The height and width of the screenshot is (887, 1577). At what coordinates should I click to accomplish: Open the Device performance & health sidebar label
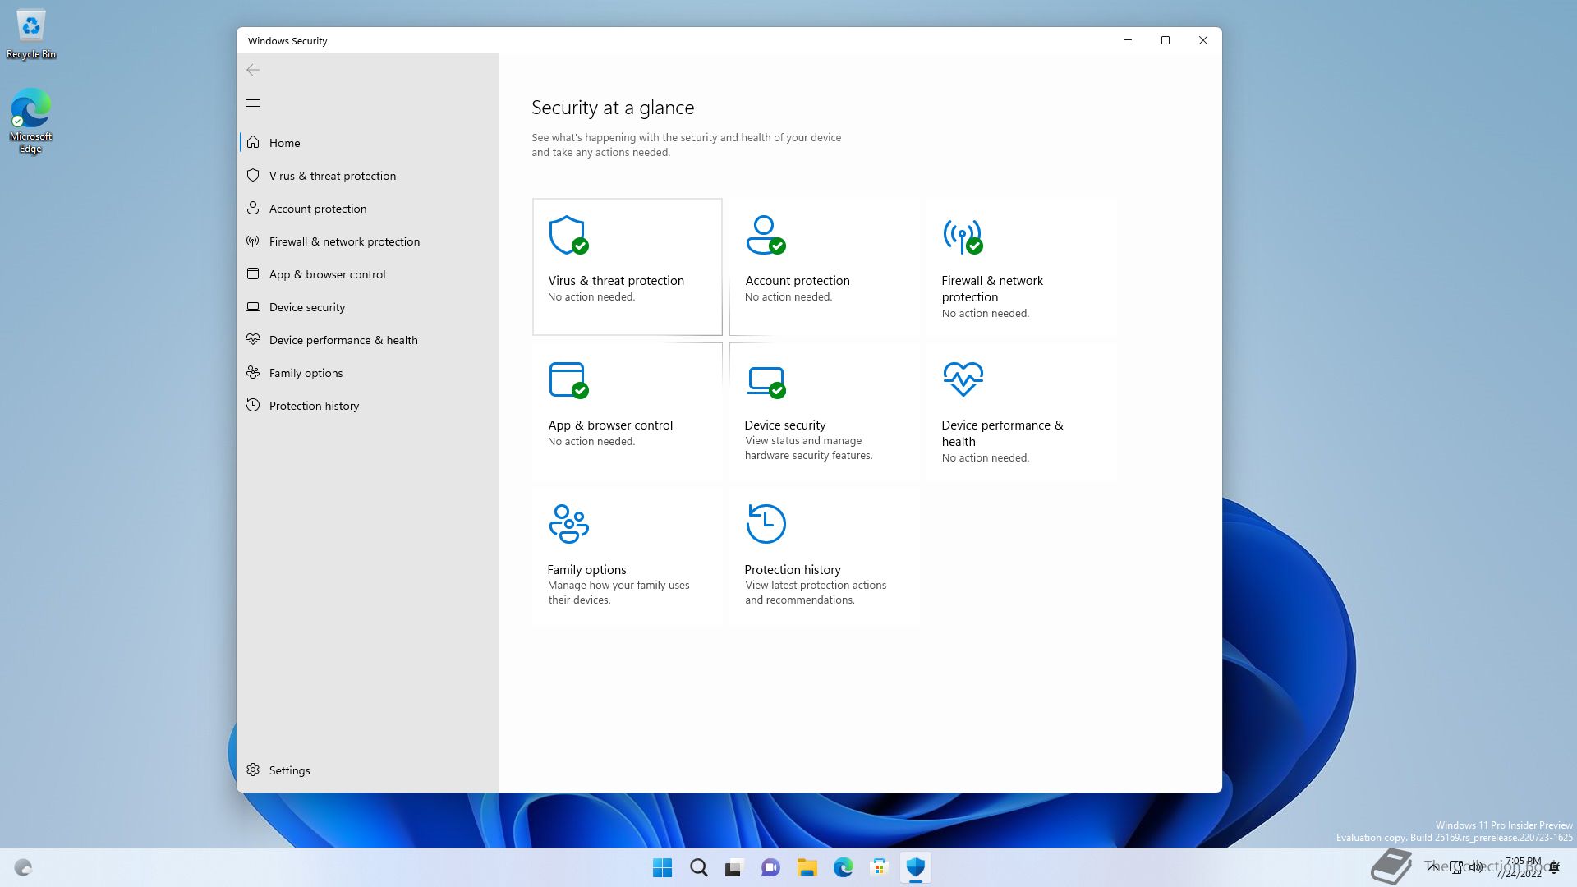(x=343, y=340)
